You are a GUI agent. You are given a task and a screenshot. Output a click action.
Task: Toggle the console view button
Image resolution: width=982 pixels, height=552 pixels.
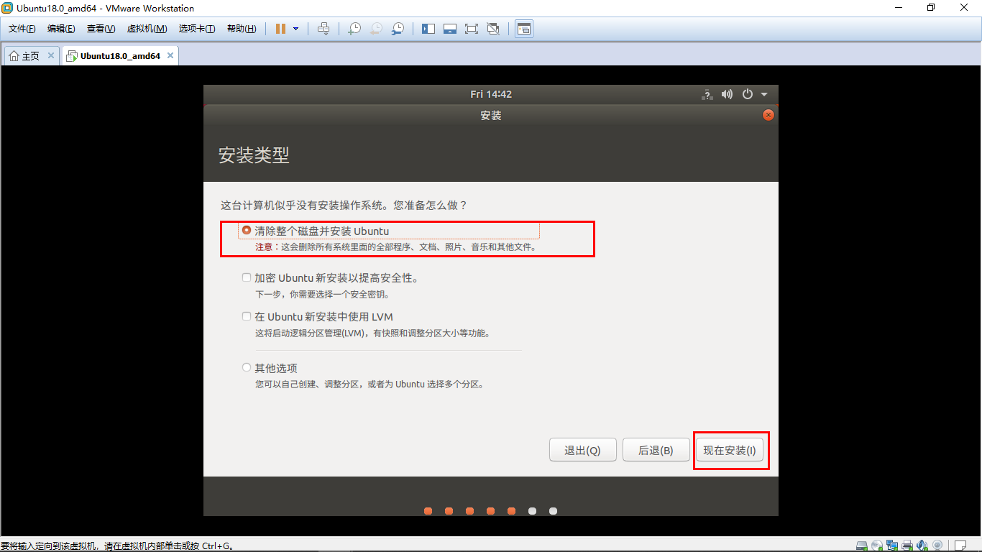pos(524,29)
